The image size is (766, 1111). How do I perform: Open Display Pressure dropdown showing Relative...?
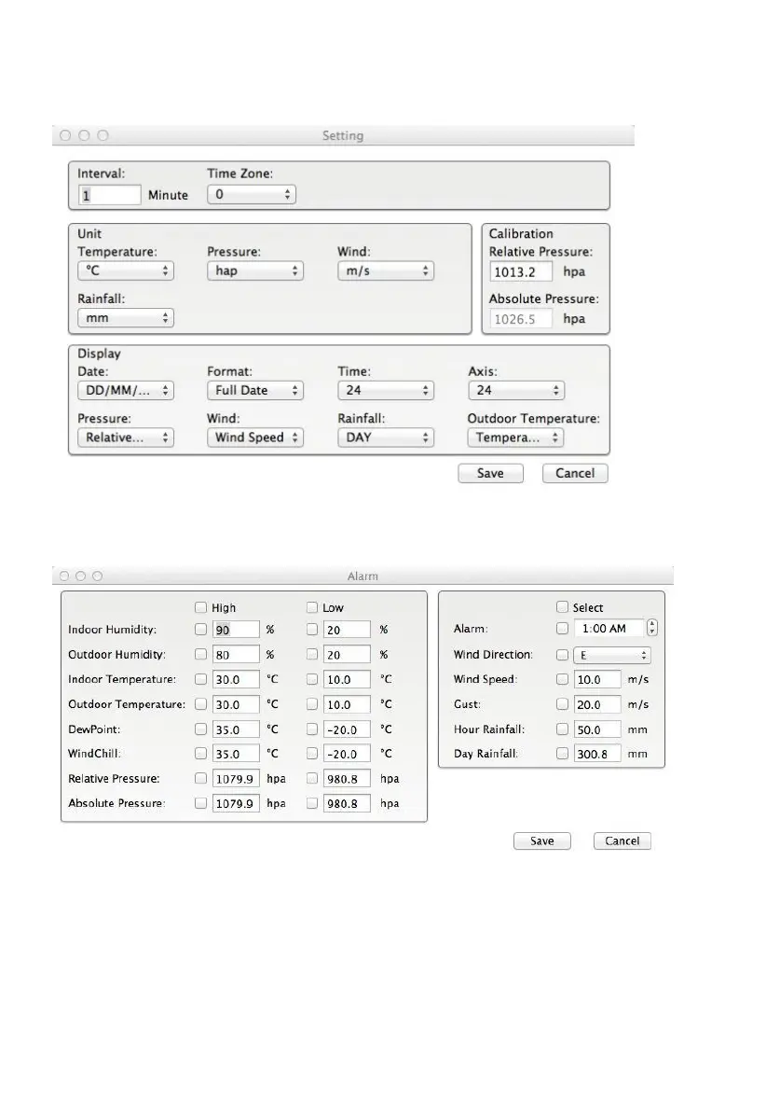(125, 437)
